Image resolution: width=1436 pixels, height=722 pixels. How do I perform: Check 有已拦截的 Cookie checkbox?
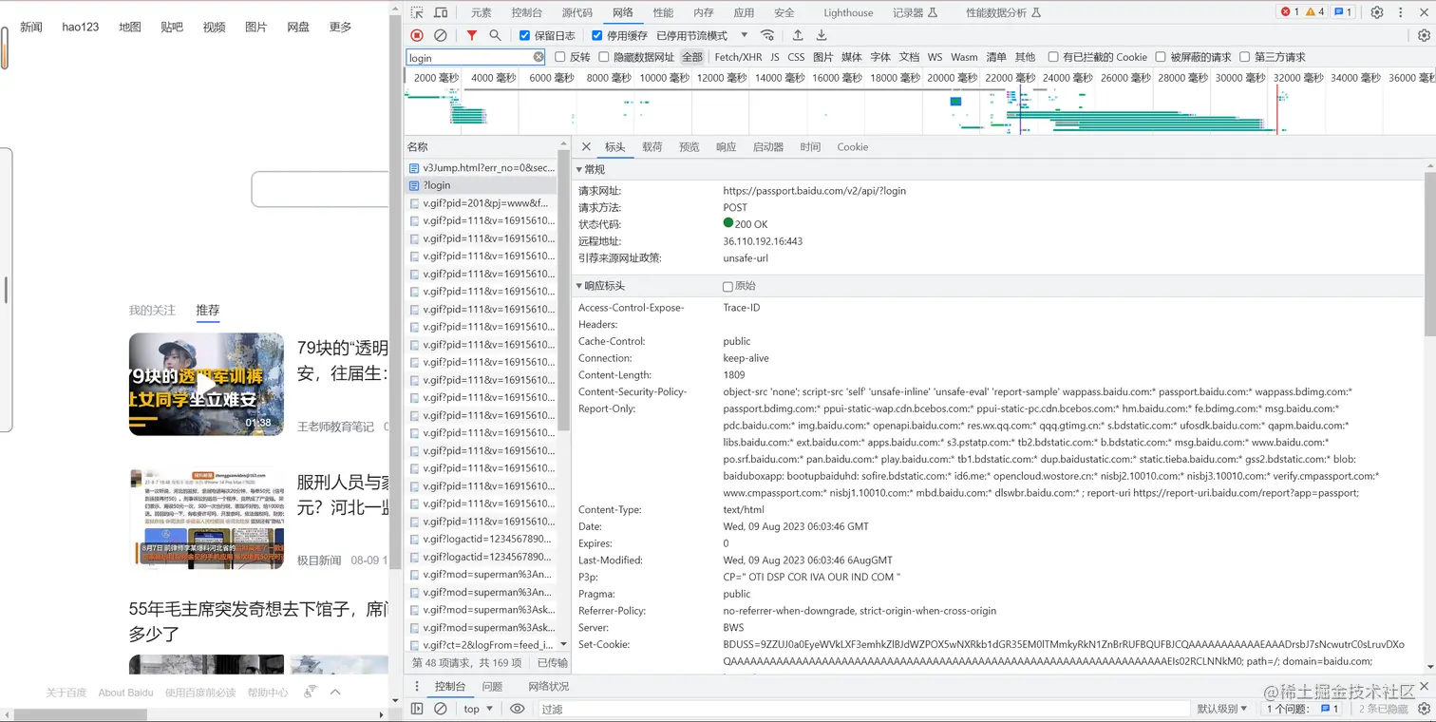click(x=1053, y=57)
